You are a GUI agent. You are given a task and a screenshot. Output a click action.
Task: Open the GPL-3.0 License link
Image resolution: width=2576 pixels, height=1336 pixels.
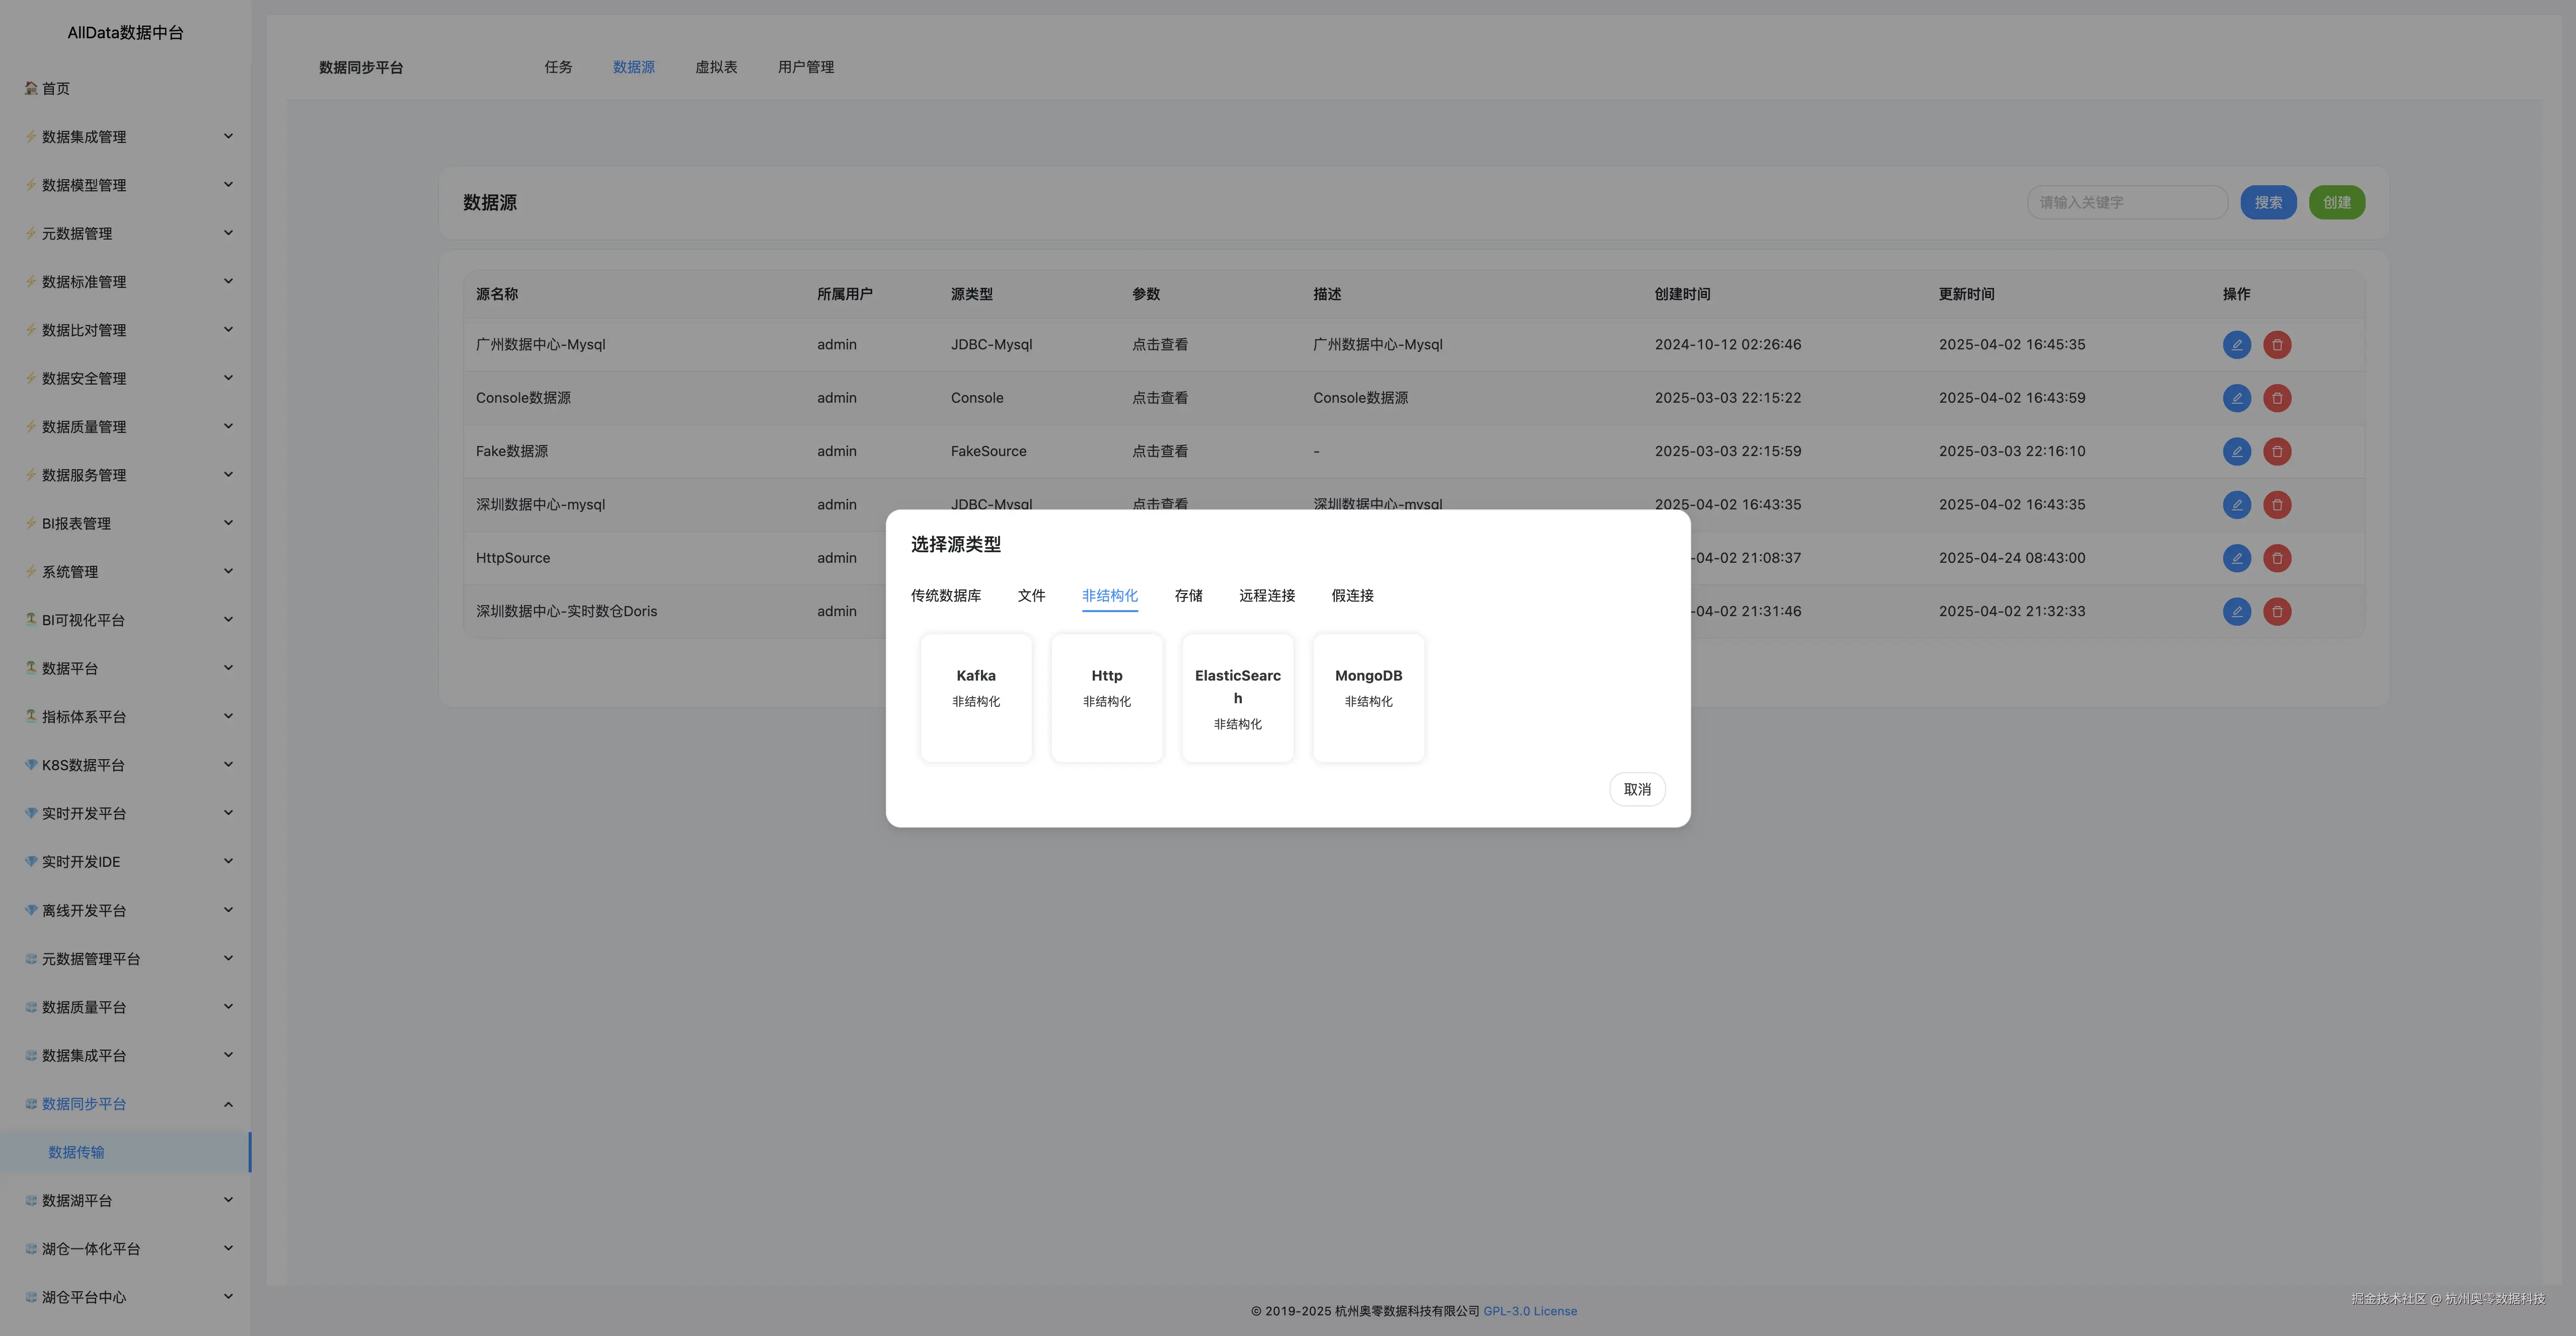(x=1529, y=1311)
